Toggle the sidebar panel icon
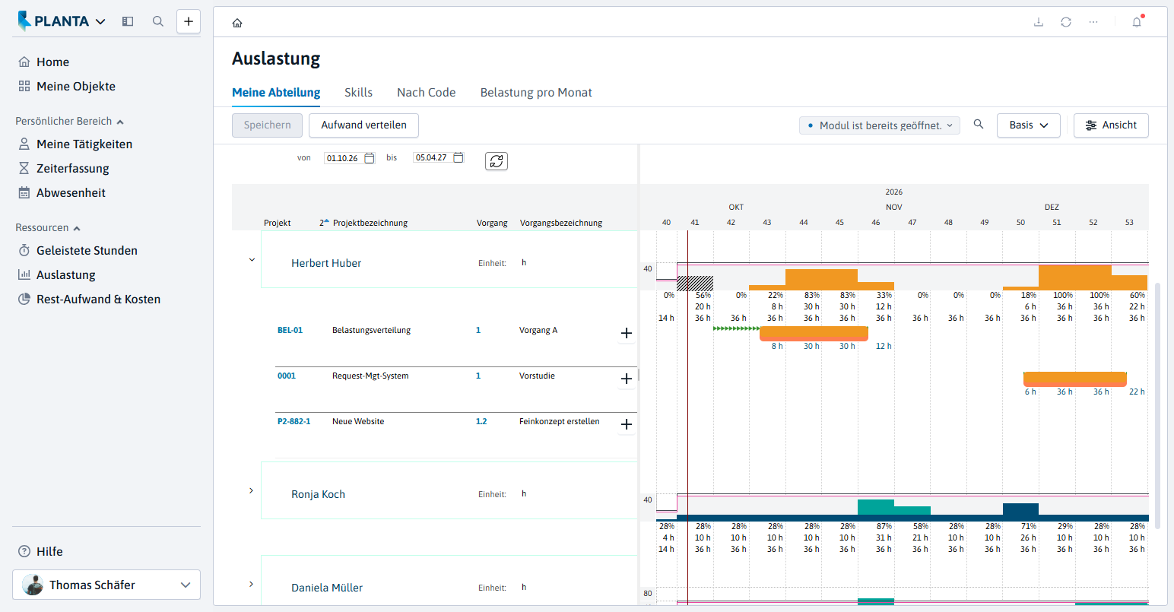Viewport: 1174px width, 612px height. pyautogui.click(x=128, y=21)
